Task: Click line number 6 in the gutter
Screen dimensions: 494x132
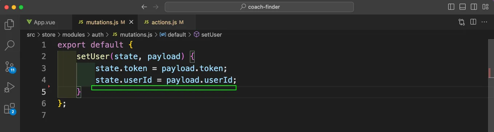Action: [x=44, y=103]
